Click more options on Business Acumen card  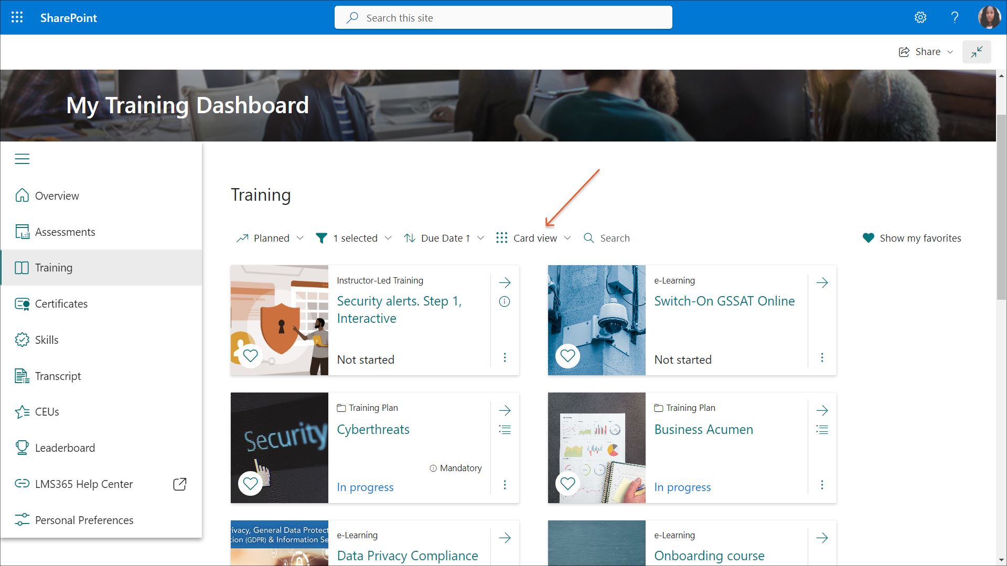click(822, 485)
